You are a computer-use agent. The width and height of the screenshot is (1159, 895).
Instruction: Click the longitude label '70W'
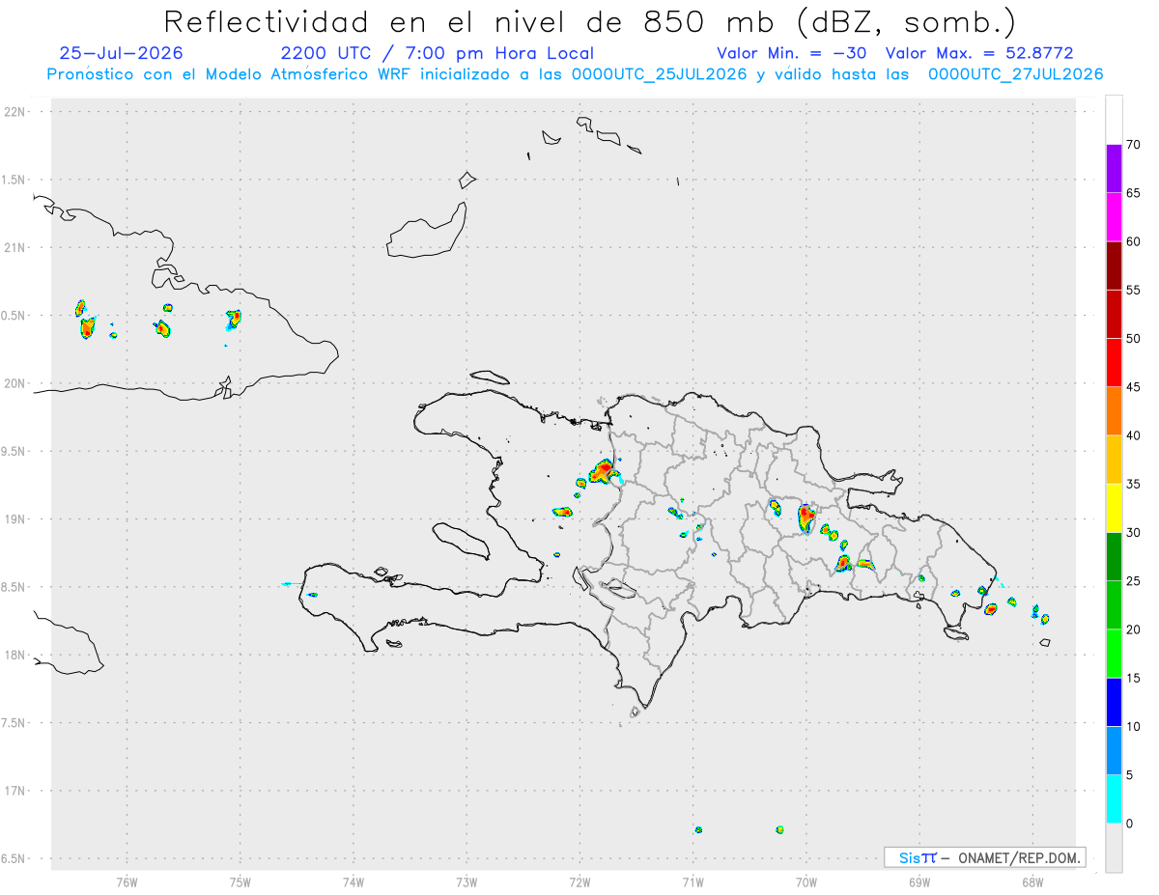[806, 881]
